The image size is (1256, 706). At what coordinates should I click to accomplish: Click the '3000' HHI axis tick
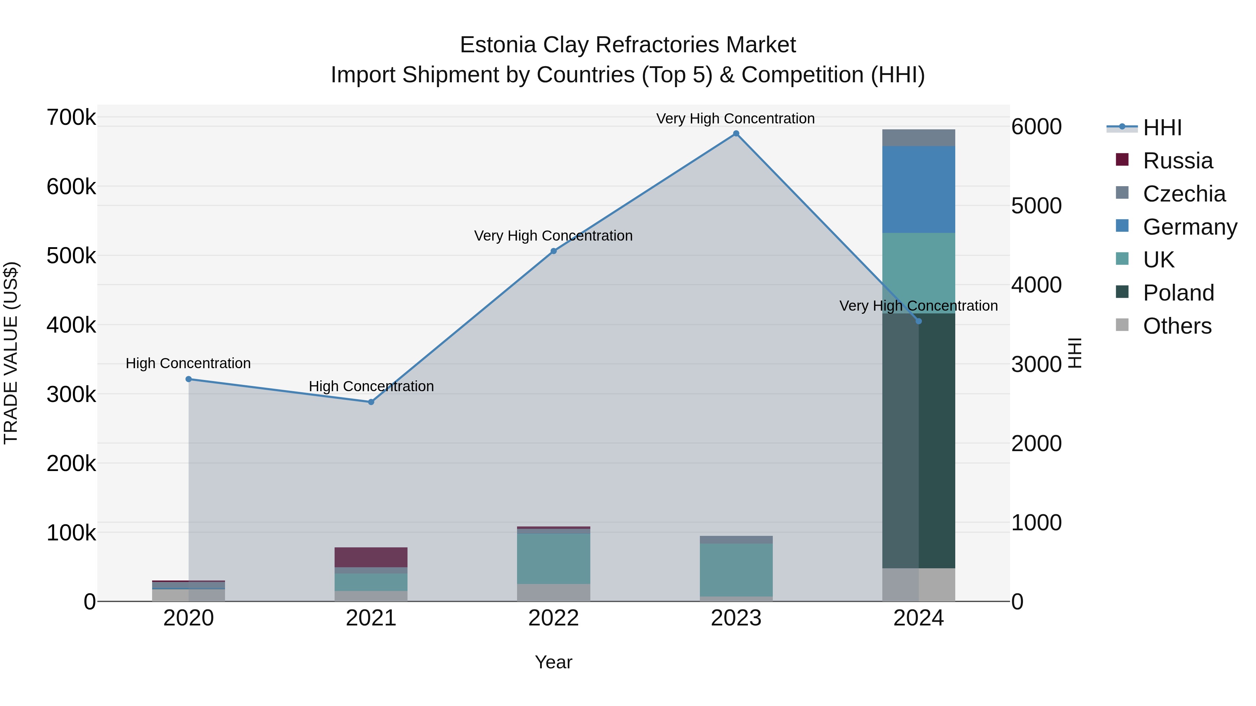tap(1037, 364)
